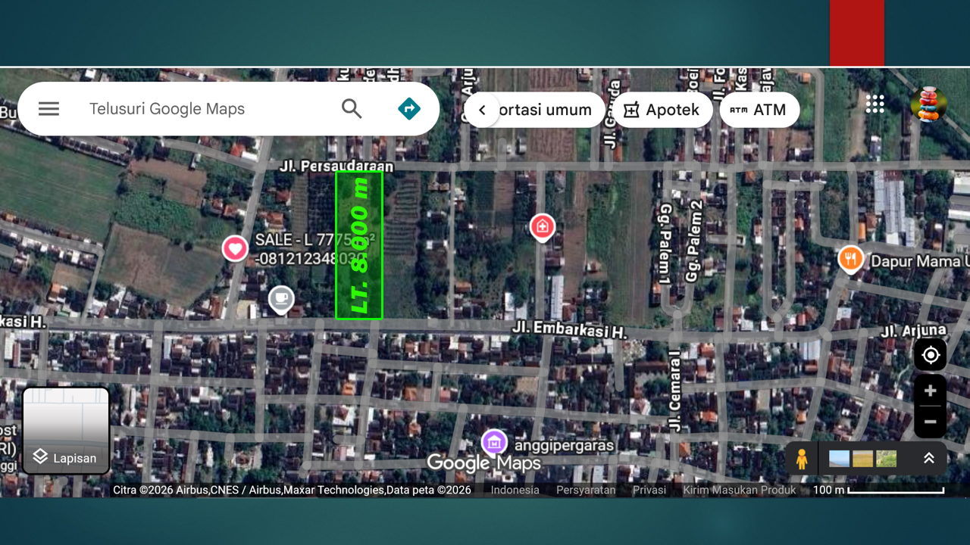Image resolution: width=970 pixels, height=545 pixels.
Task: Select the Apotek category chip
Action: coord(662,110)
